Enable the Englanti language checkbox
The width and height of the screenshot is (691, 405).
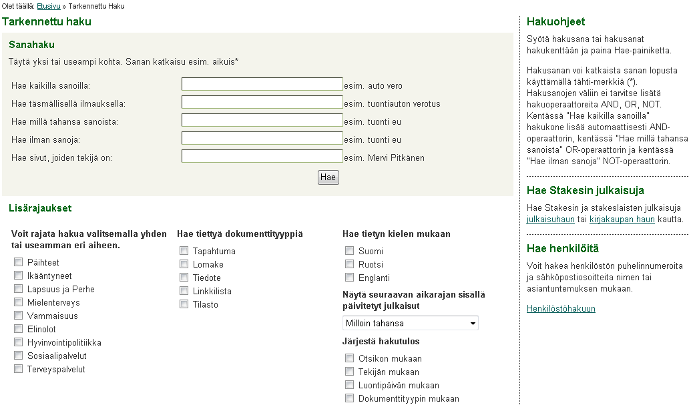[349, 278]
